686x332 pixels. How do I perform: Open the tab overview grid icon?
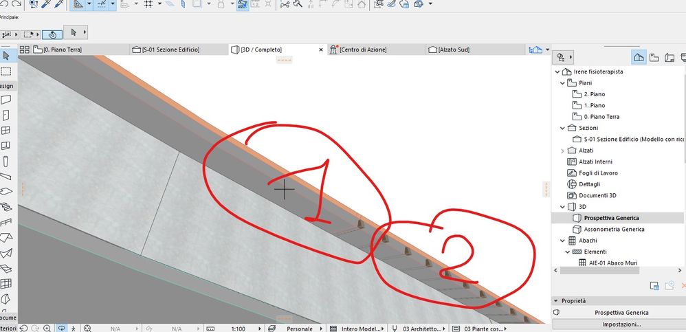[25, 50]
